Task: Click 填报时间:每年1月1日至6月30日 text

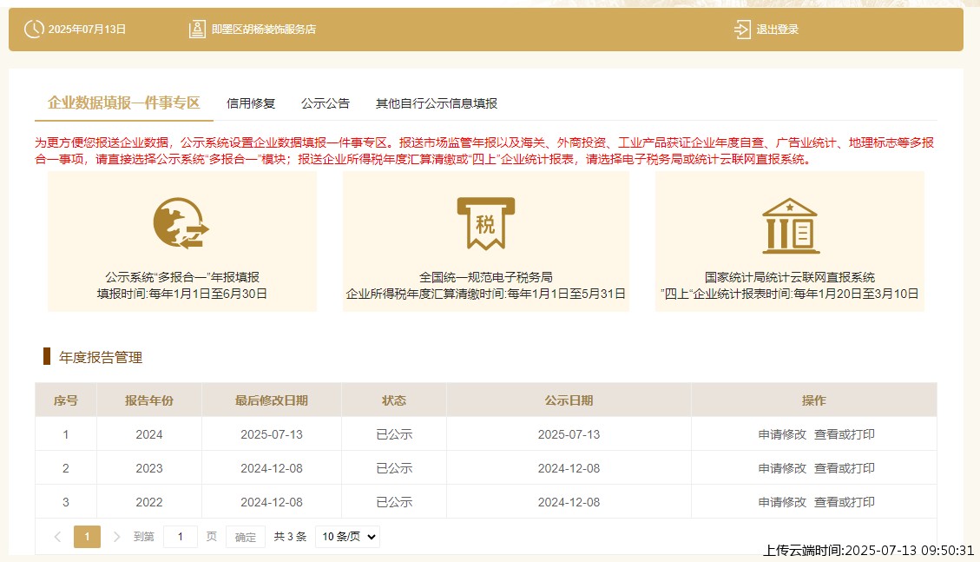Action: (x=182, y=294)
